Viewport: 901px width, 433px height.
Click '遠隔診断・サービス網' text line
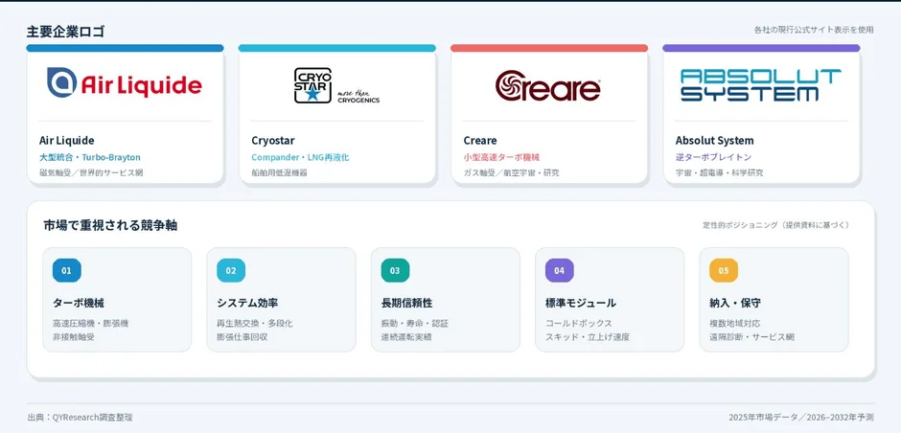click(x=751, y=337)
